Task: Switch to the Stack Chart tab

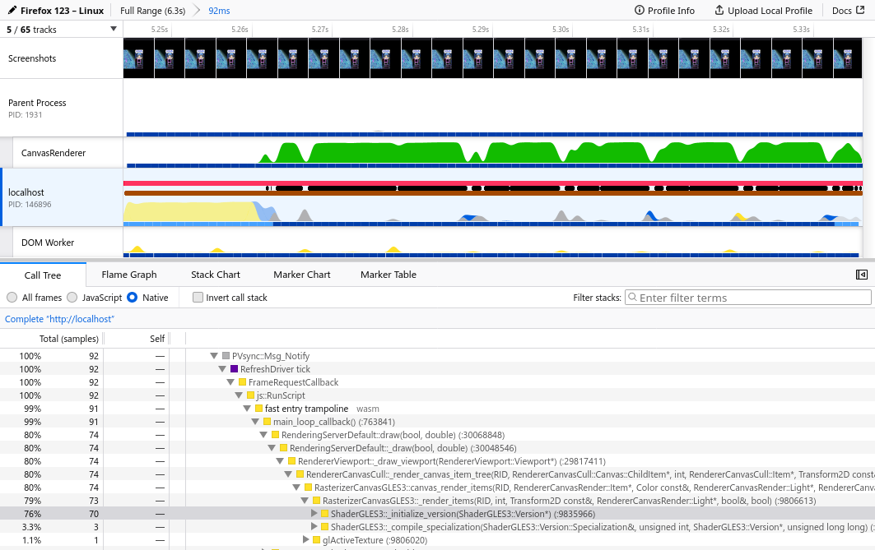Action: coord(216,275)
